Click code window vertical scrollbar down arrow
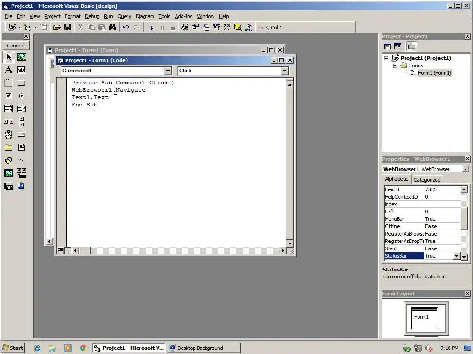473x354 pixels. (290, 243)
